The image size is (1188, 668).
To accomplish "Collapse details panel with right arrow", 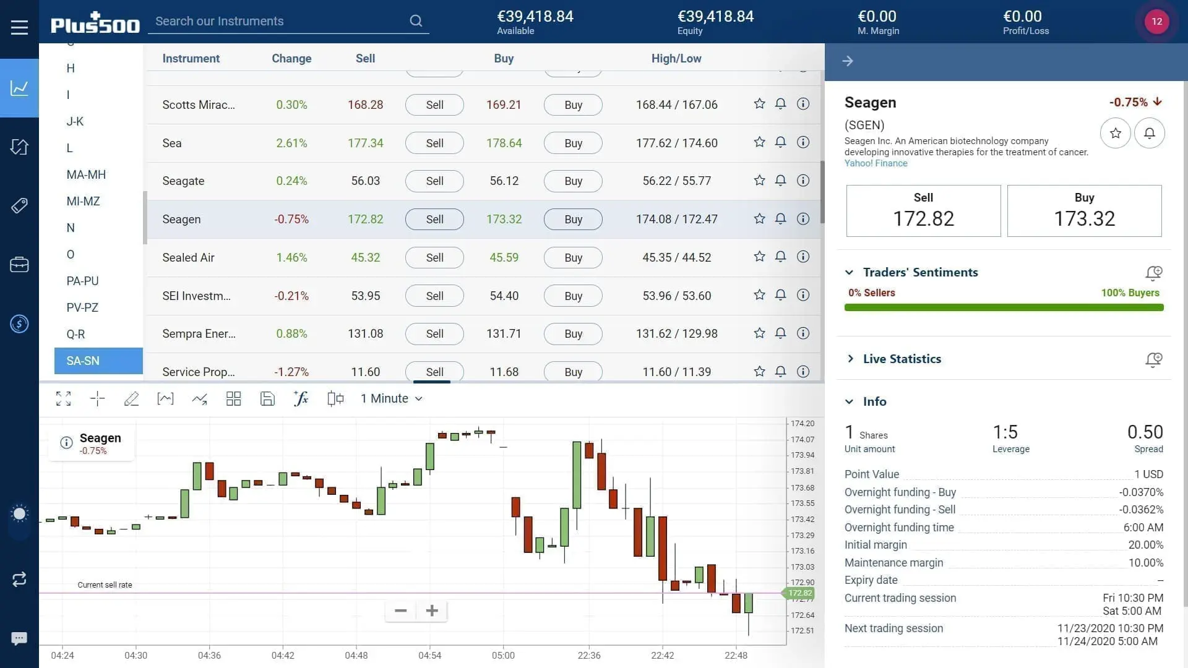I will [848, 61].
